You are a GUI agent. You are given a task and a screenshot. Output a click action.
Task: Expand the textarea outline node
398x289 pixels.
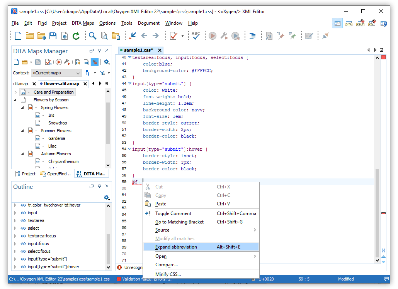pyautogui.click(x=15, y=220)
